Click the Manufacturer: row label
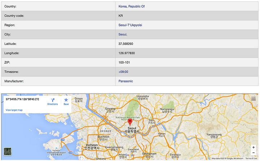This screenshot has height=161, width=260. (x=14, y=81)
